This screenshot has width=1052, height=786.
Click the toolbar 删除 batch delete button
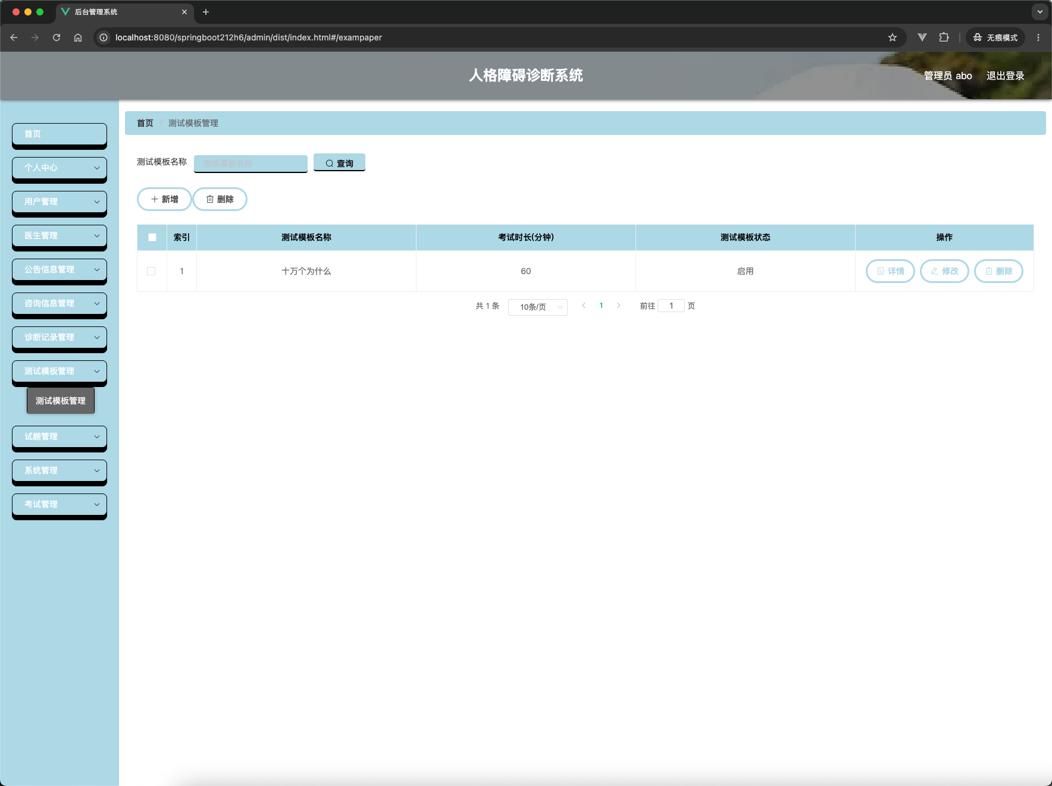click(220, 199)
